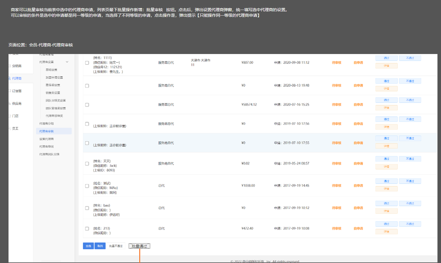
Task: Click the 分销商 sidebar icon
Action: 9,66
